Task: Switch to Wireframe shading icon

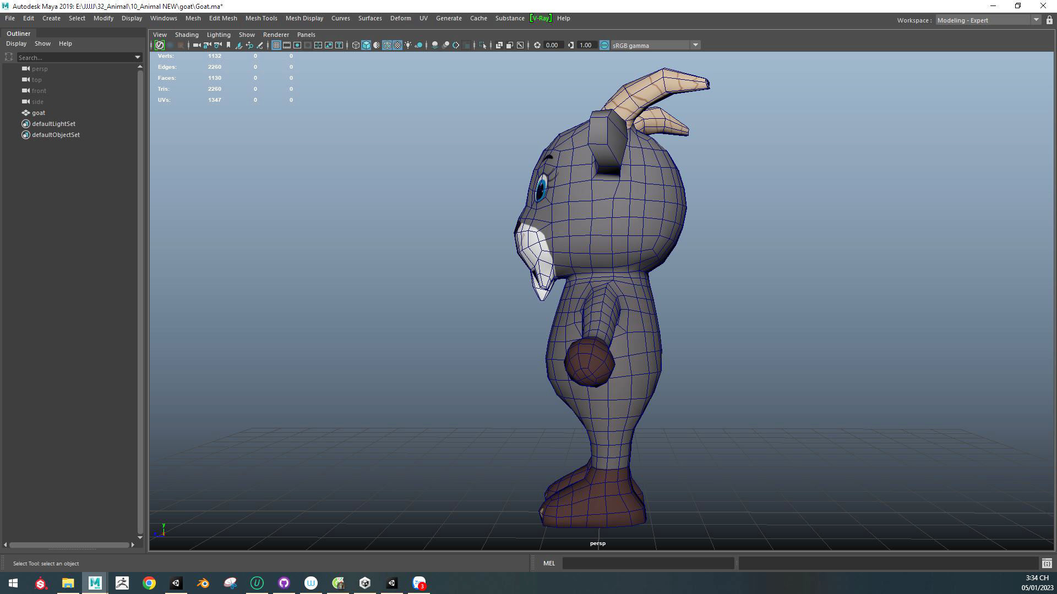Action: pos(356,45)
